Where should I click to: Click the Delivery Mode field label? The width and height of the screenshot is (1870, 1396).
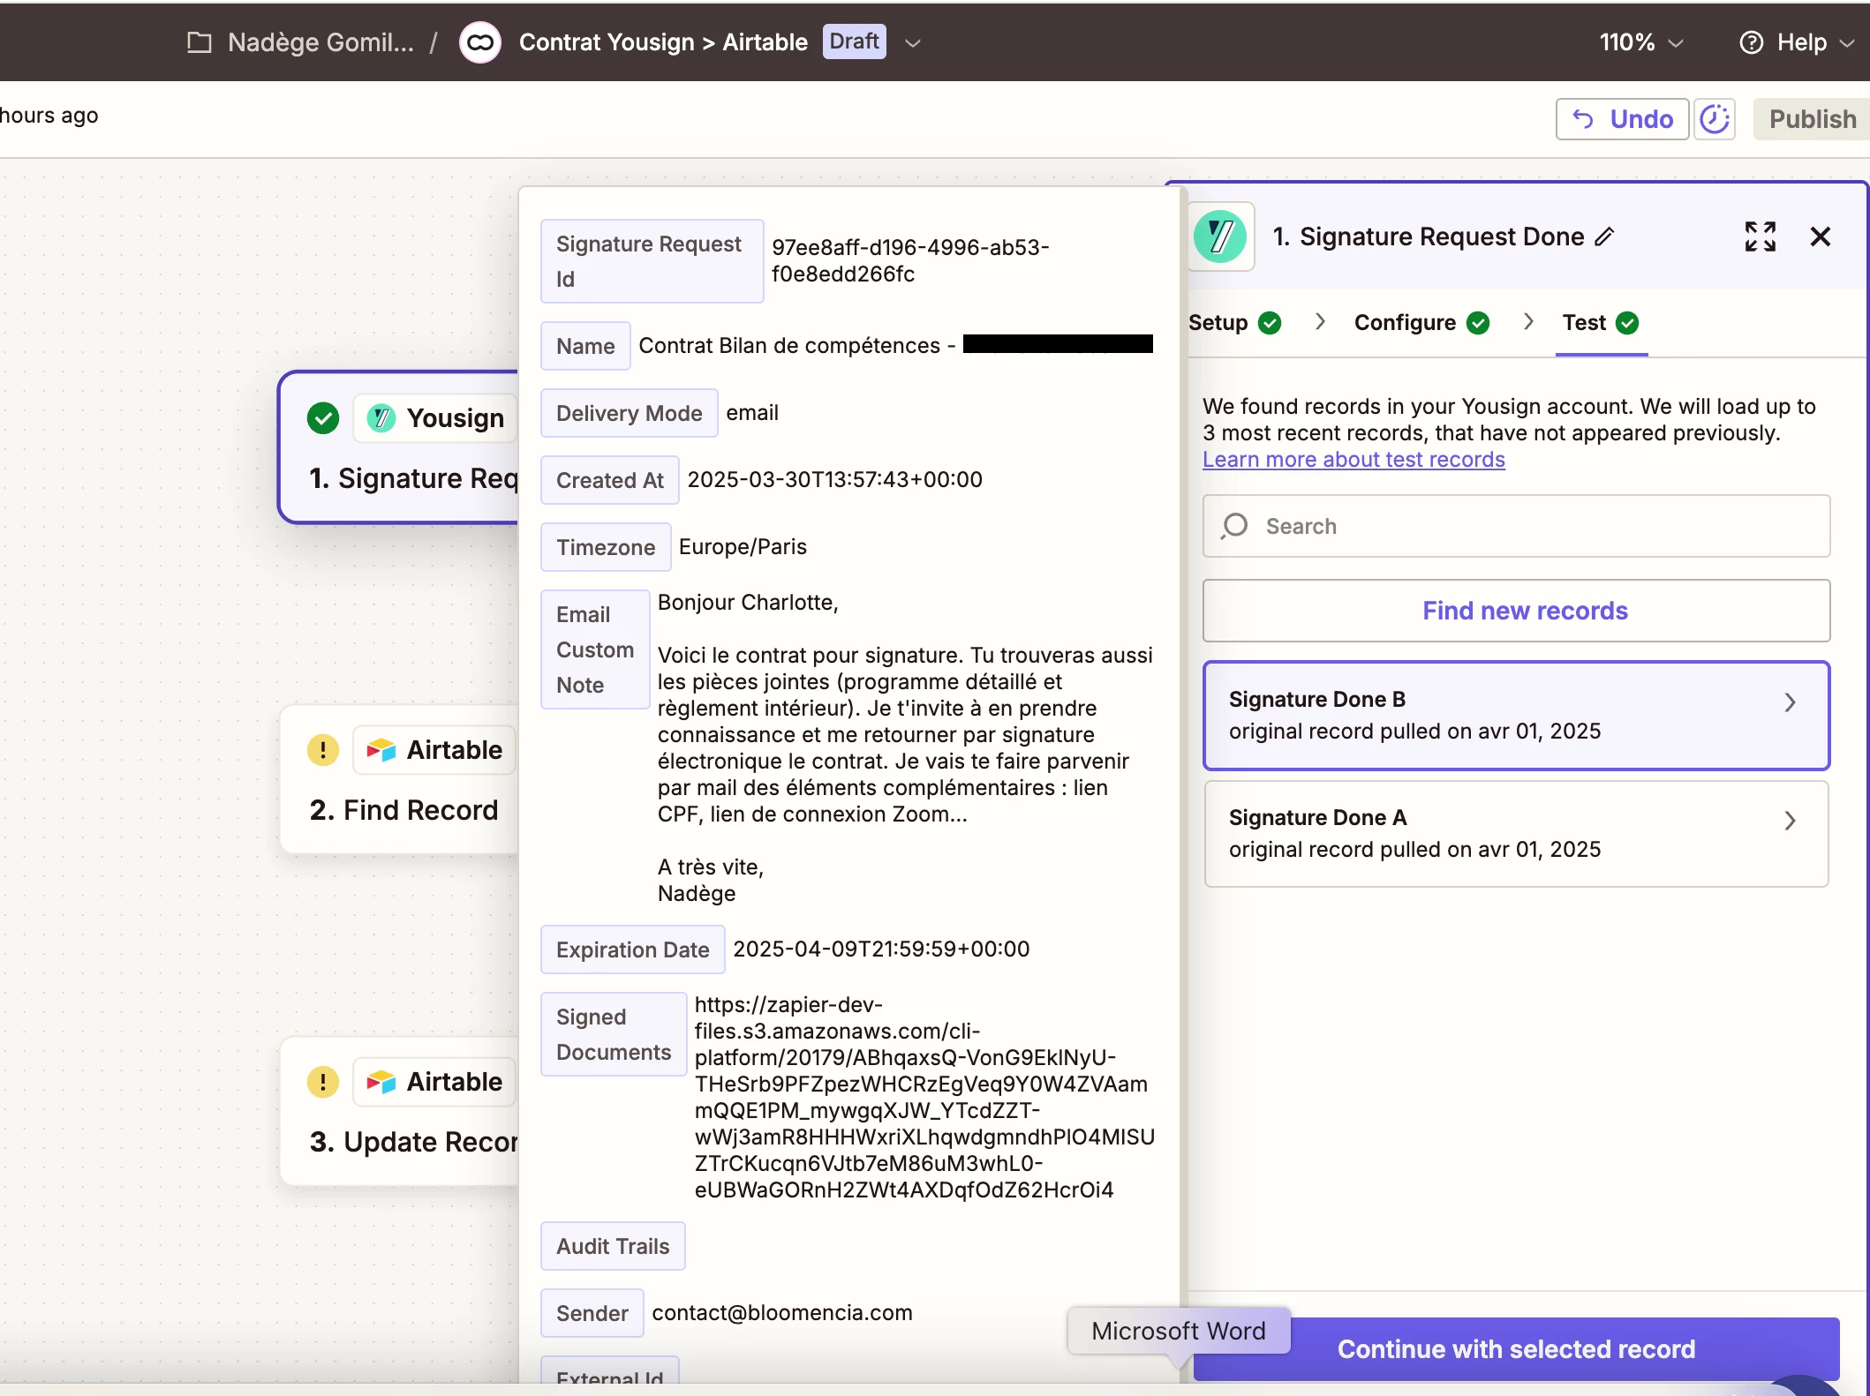pos(629,413)
